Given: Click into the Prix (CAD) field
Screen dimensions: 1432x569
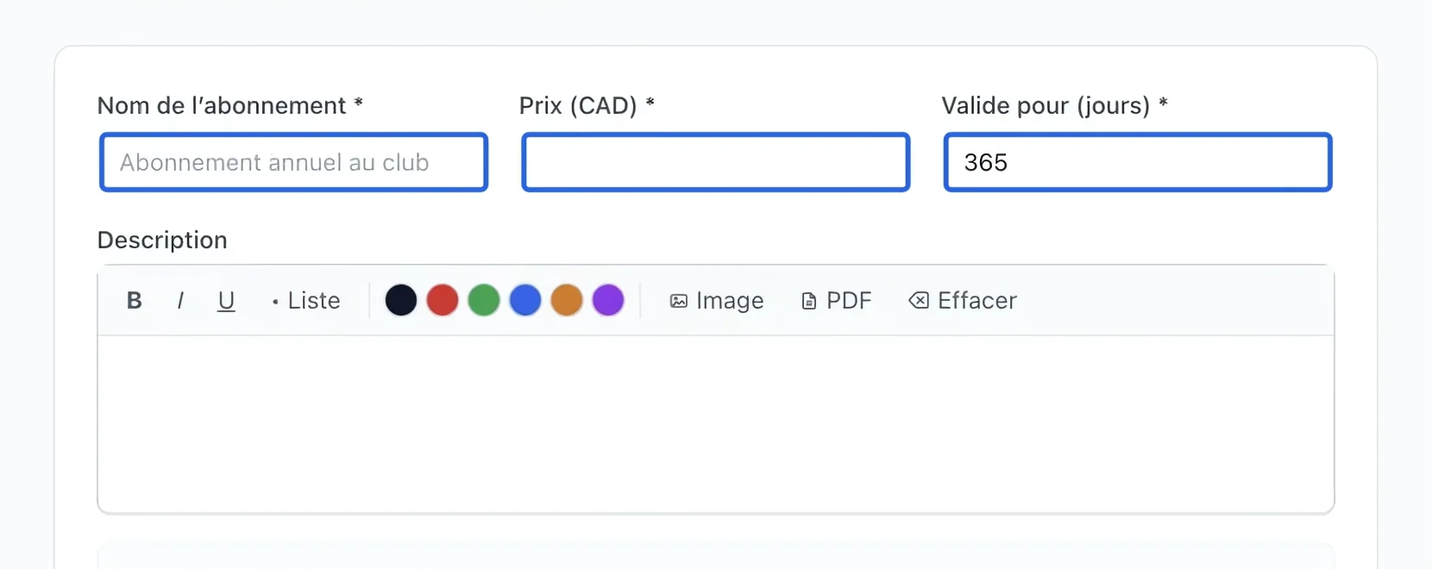Looking at the screenshot, I should [716, 162].
